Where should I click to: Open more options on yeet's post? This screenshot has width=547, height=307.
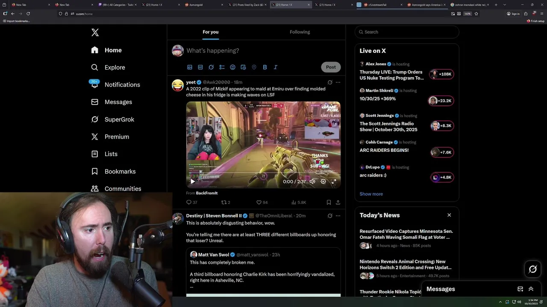338,82
